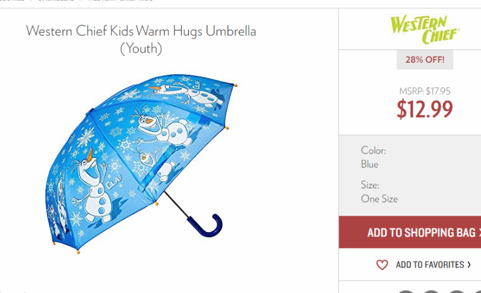Click the third gray share circle icon
This screenshot has height=293, width=481.
[x=456, y=292]
